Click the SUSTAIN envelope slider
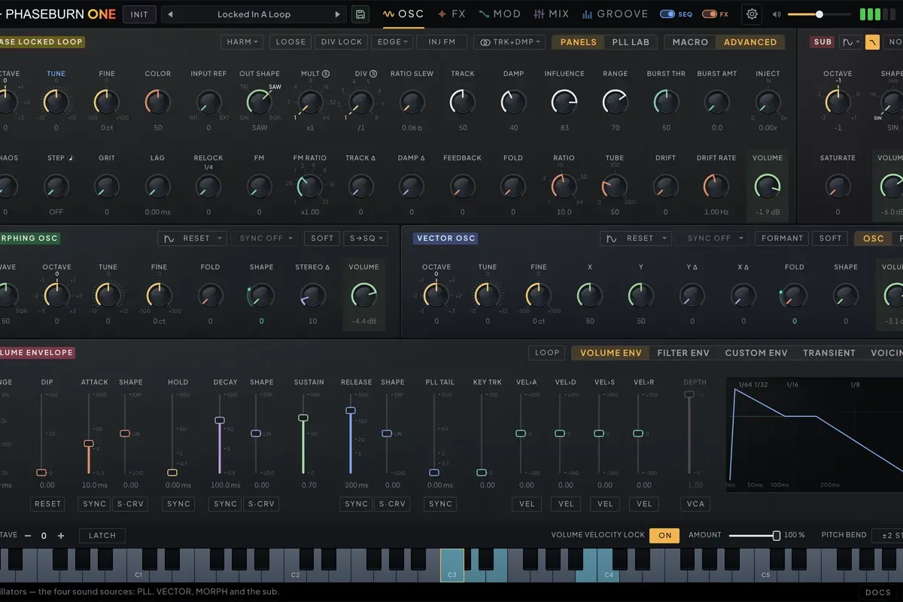This screenshot has height=602, width=903. tap(303, 433)
